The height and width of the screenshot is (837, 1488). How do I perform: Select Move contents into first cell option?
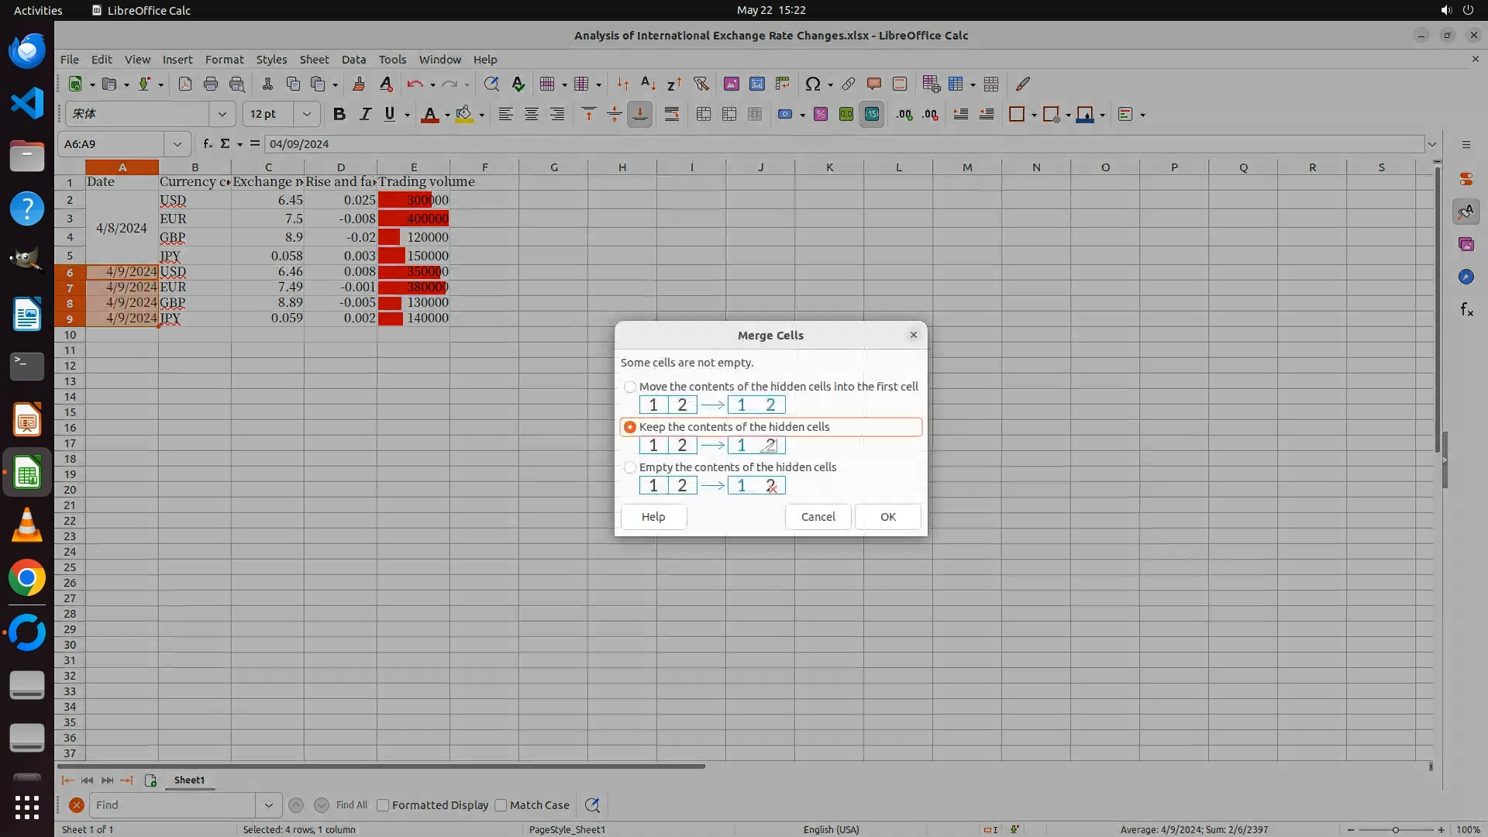[630, 387]
